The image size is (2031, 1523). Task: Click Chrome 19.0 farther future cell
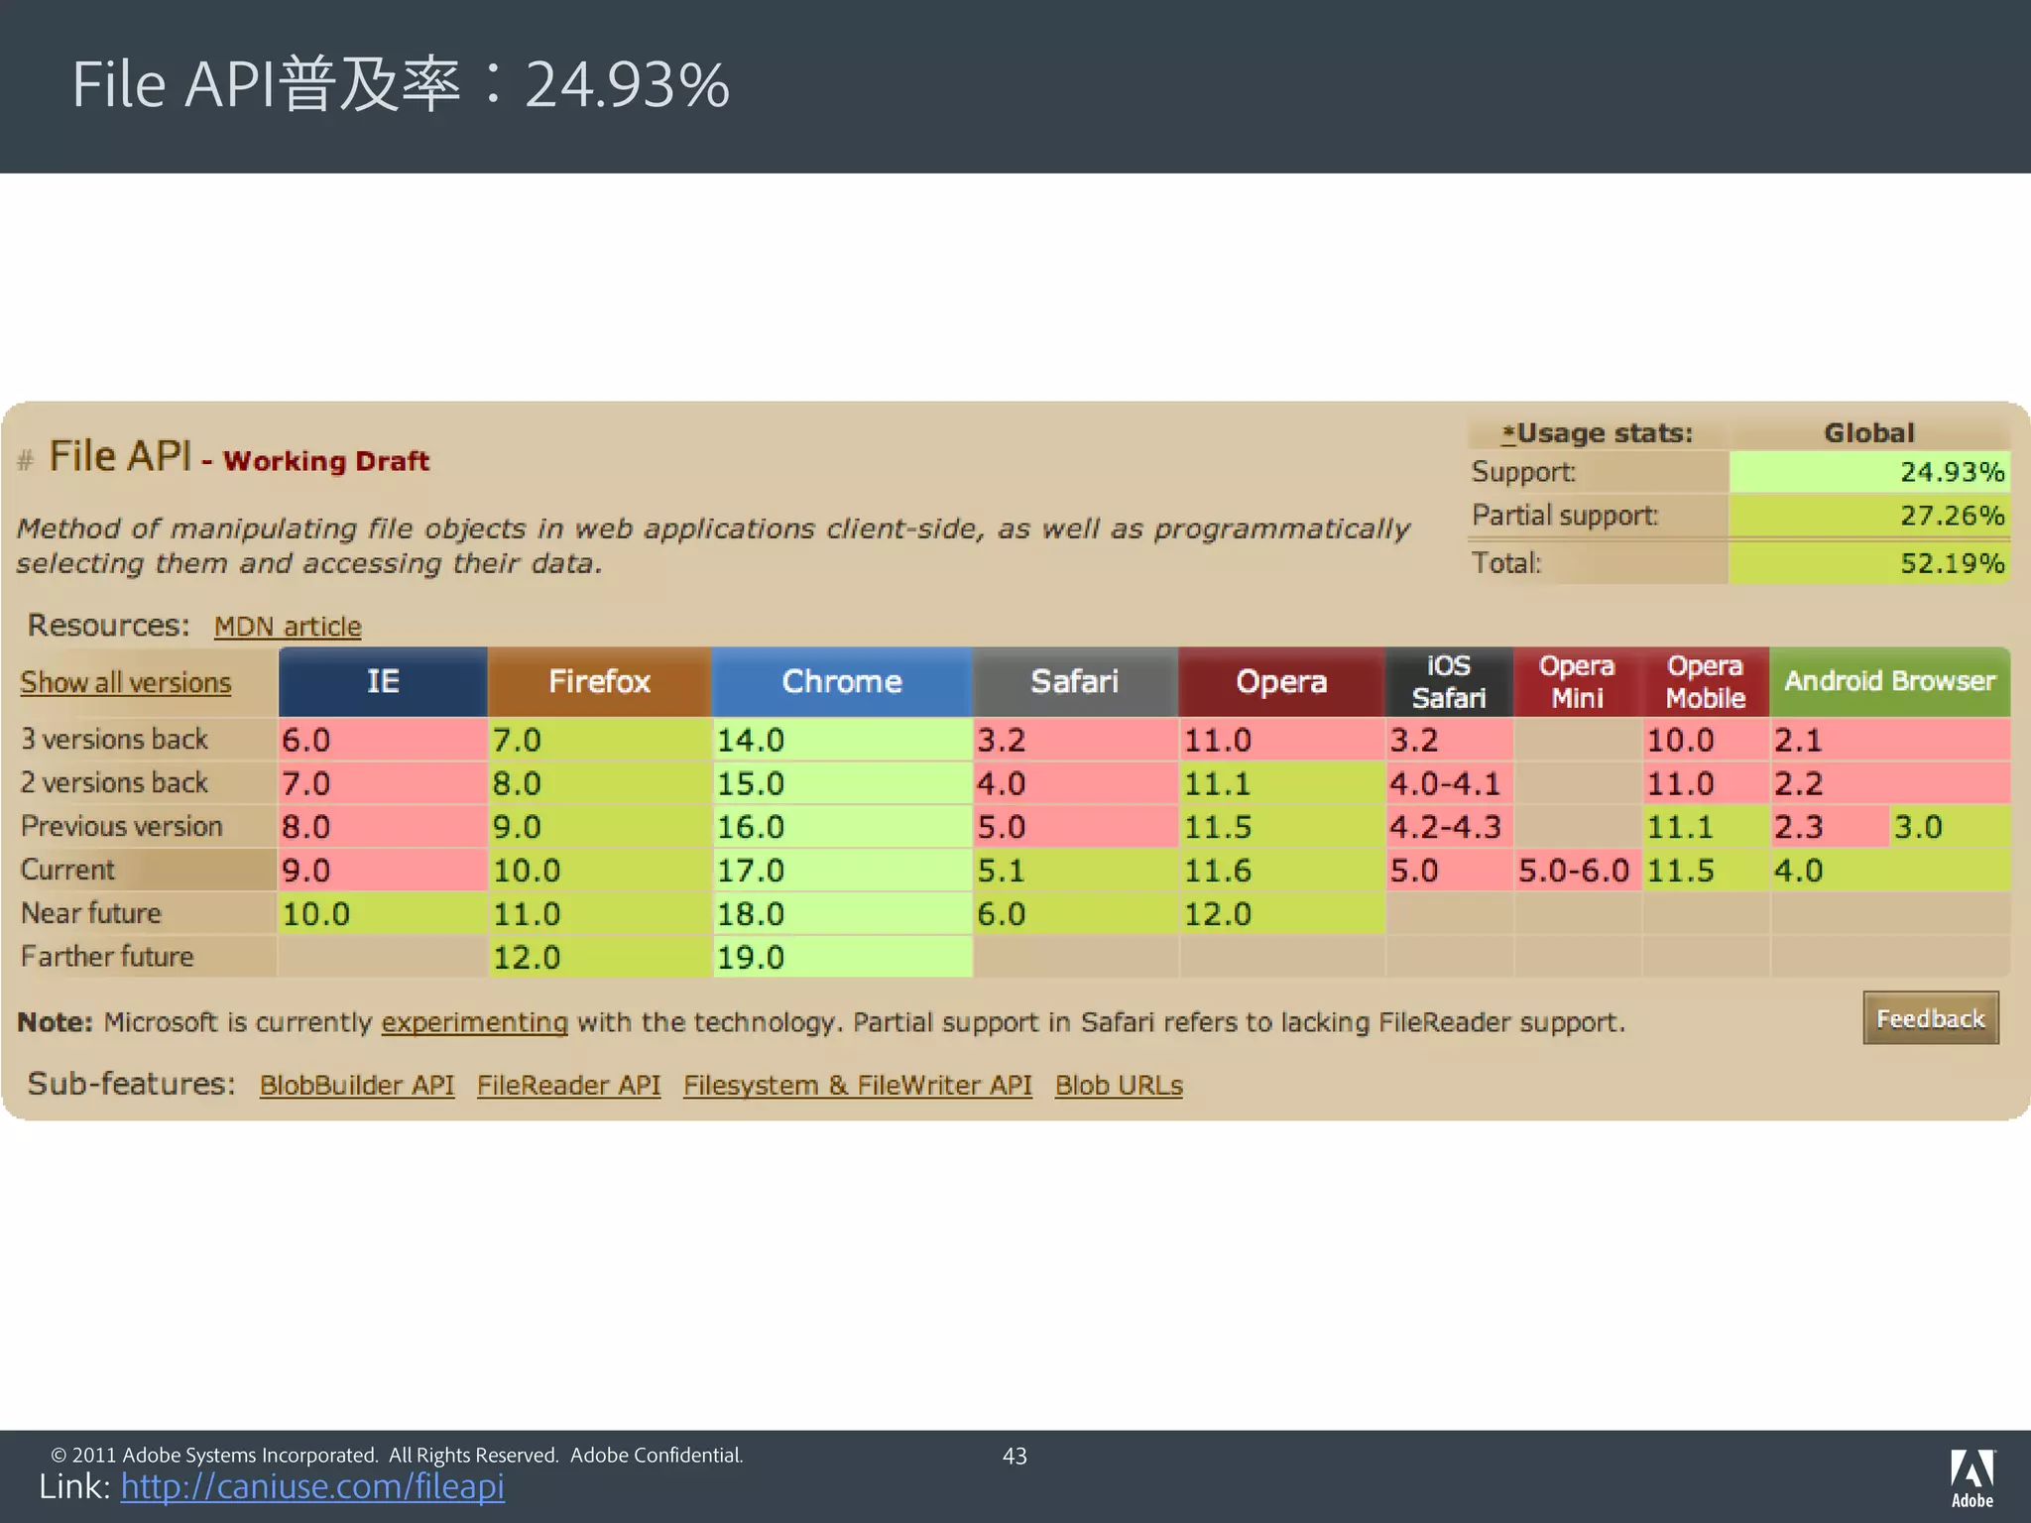tap(842, 957)
